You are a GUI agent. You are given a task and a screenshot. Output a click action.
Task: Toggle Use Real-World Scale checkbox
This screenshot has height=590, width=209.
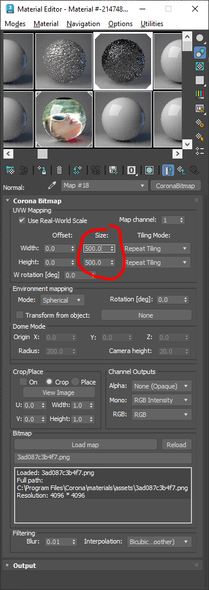click(22, 221)
